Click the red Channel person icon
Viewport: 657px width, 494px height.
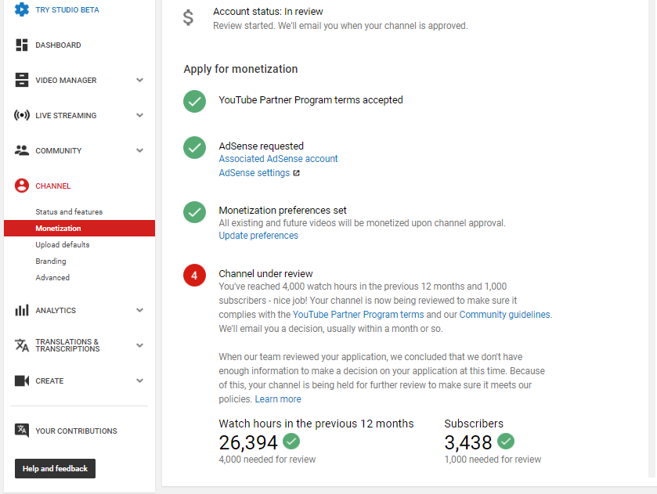pyautogui.click(x=22, y=186)
